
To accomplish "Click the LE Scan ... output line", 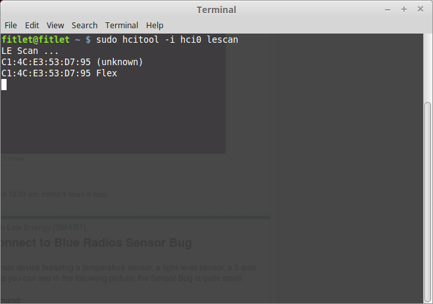I will point(30,51).
